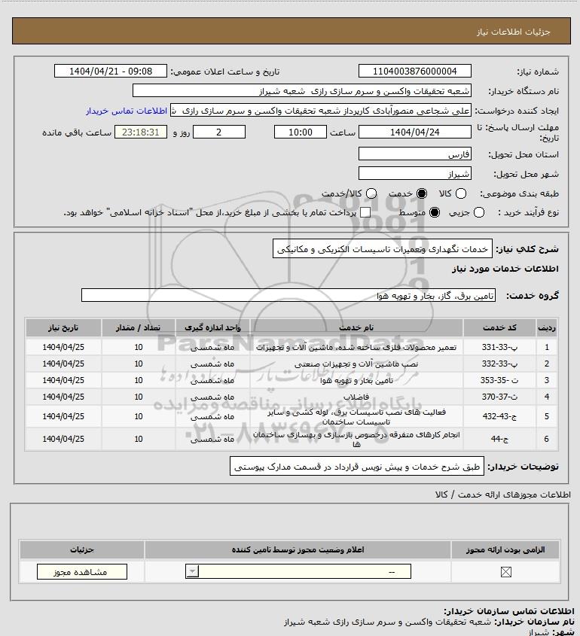Click the جزئیات اطلاعات نیاز header bar
The height and width of the screenshot is (636, 580).
point(292,31)
